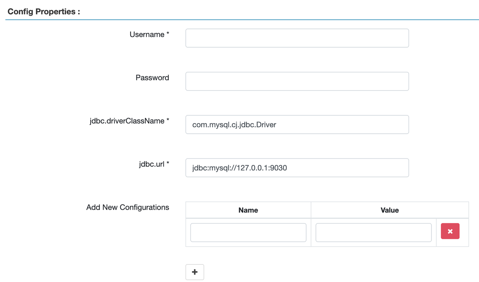Image resolution: width=479 pixels, height=282 pixels.
Task: Focus the configuration Value input box
Action: coord(373,233)
